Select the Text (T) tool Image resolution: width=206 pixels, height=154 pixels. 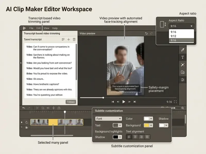point(183,57)
